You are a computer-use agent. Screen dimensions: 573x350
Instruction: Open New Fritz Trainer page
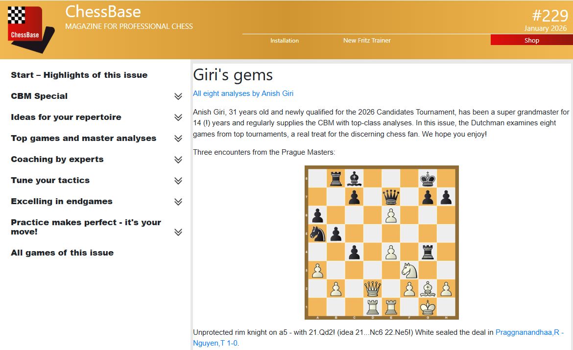pyautogui.click(x=367, y=41)
